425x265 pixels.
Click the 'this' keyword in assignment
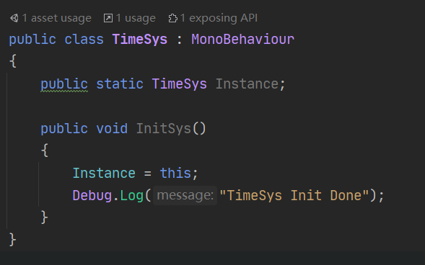[175, 173]
